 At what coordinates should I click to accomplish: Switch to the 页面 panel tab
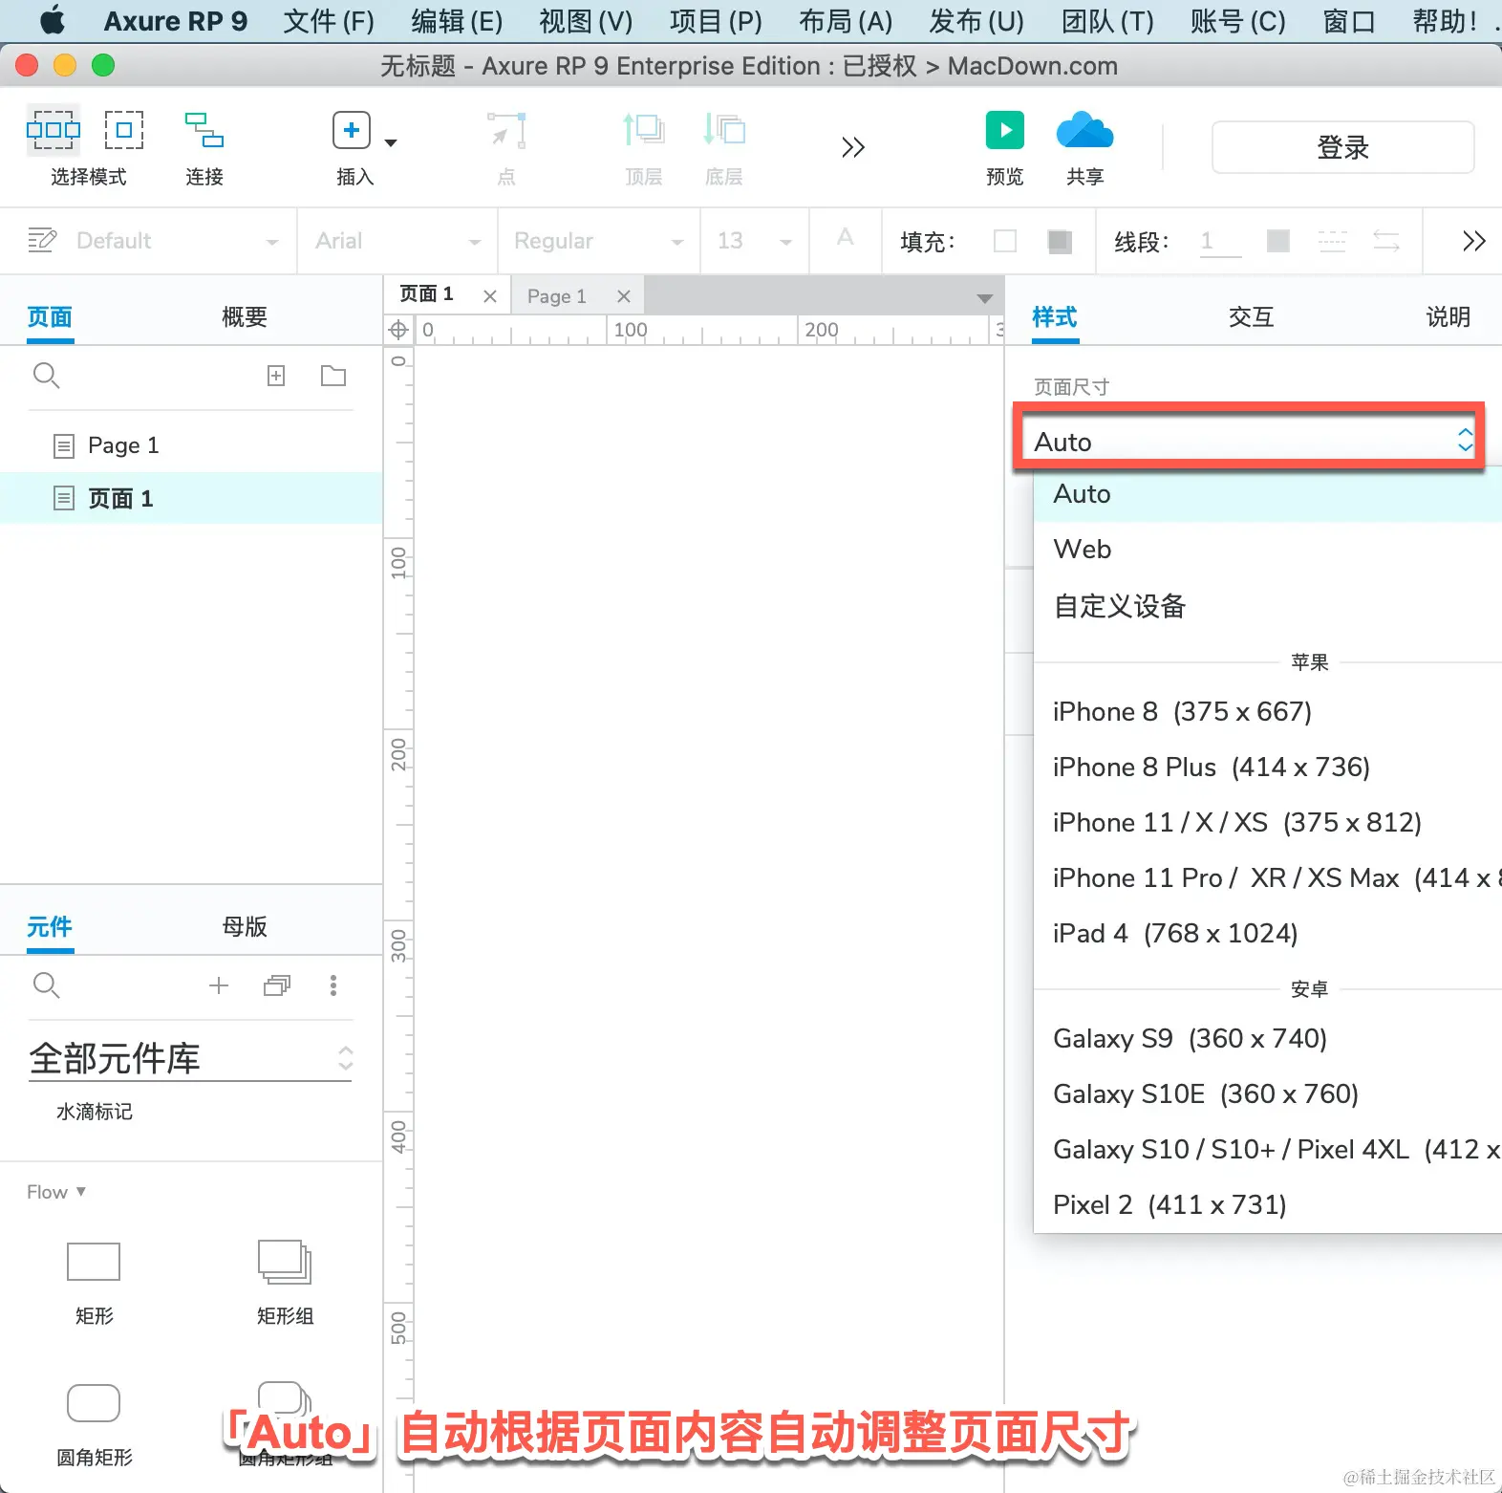pyautogui.click(x=50, y=317)
